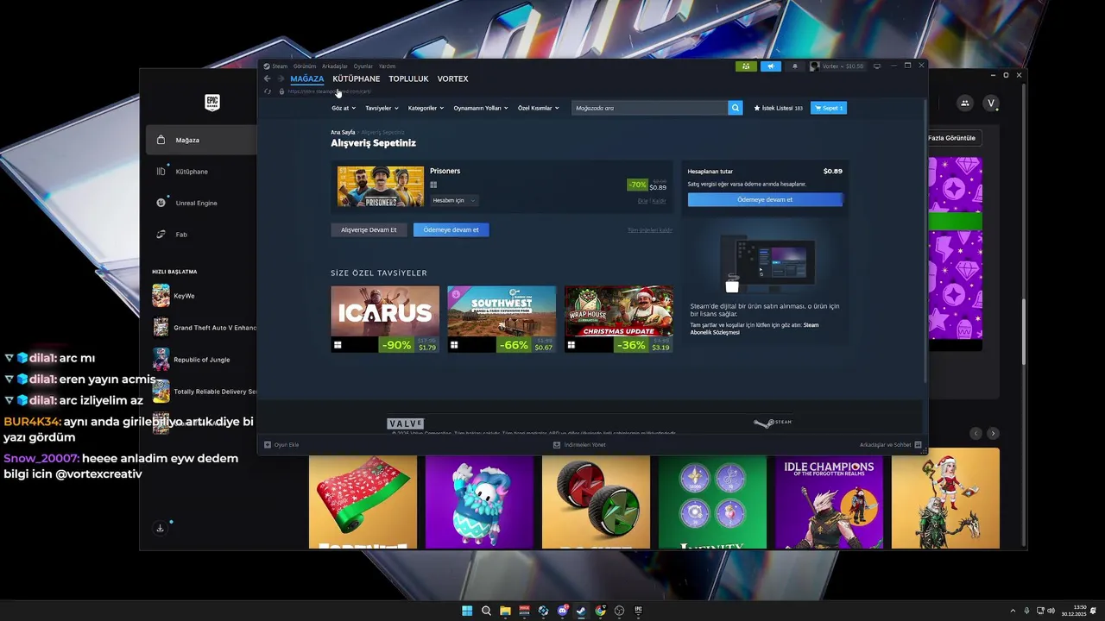This screenshot has height=621, width=1105.
Task: Expand the Vortex account dropdown
Action: (837, 66)
